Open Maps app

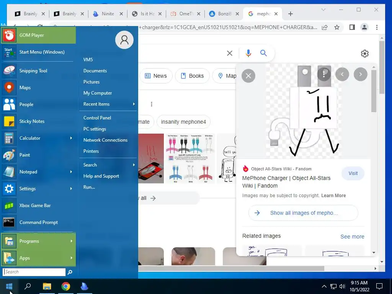(39, 88)
